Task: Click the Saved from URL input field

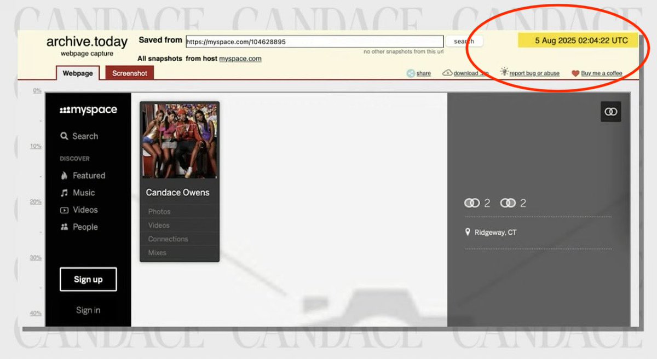Action: coord(314,42)
